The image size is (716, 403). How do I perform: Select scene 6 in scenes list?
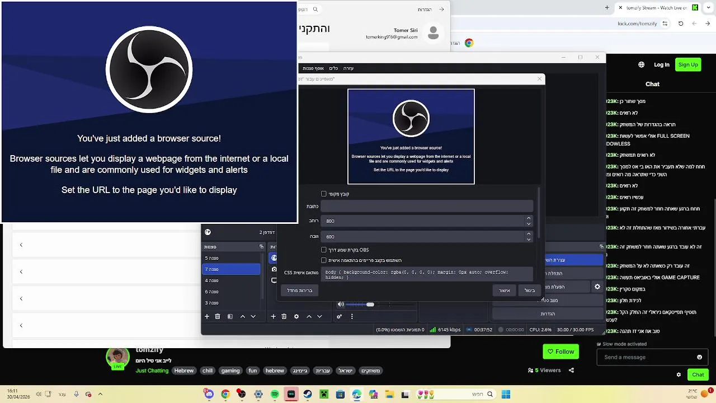tap(232, 292)
